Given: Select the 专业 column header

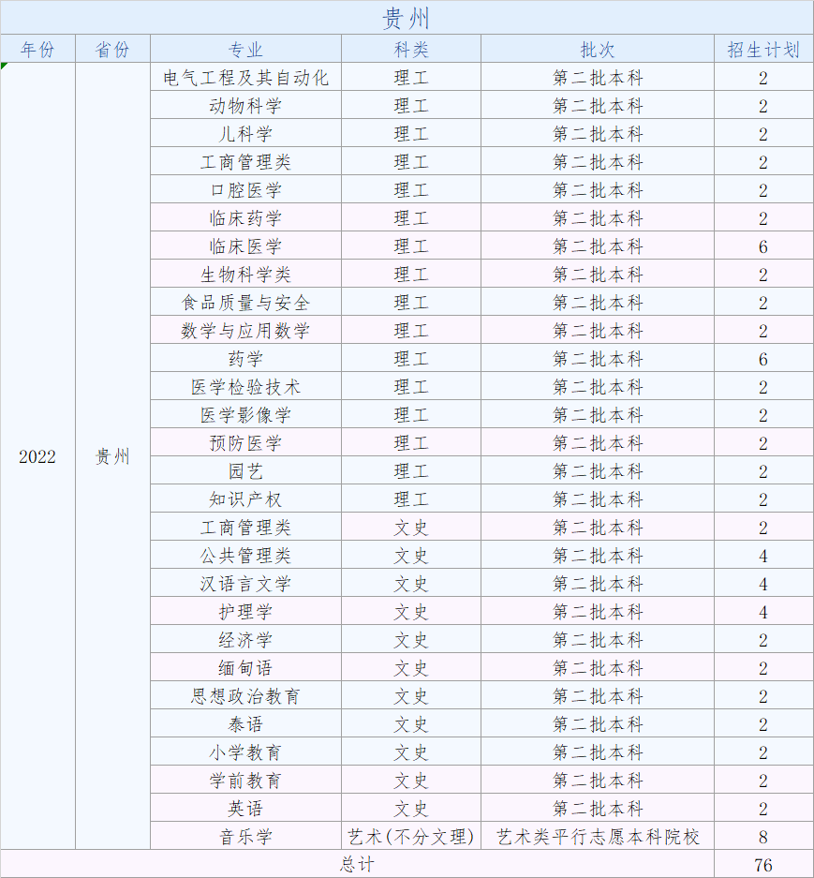Looking at the screenshot, I should 245,50.
